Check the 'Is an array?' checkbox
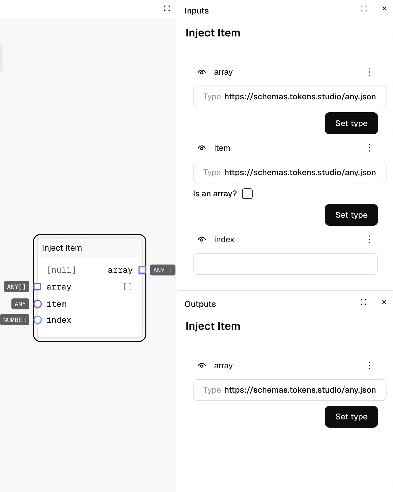Image resolution: width=393 pixels, height=492 pixels. [x=247, y=194]
